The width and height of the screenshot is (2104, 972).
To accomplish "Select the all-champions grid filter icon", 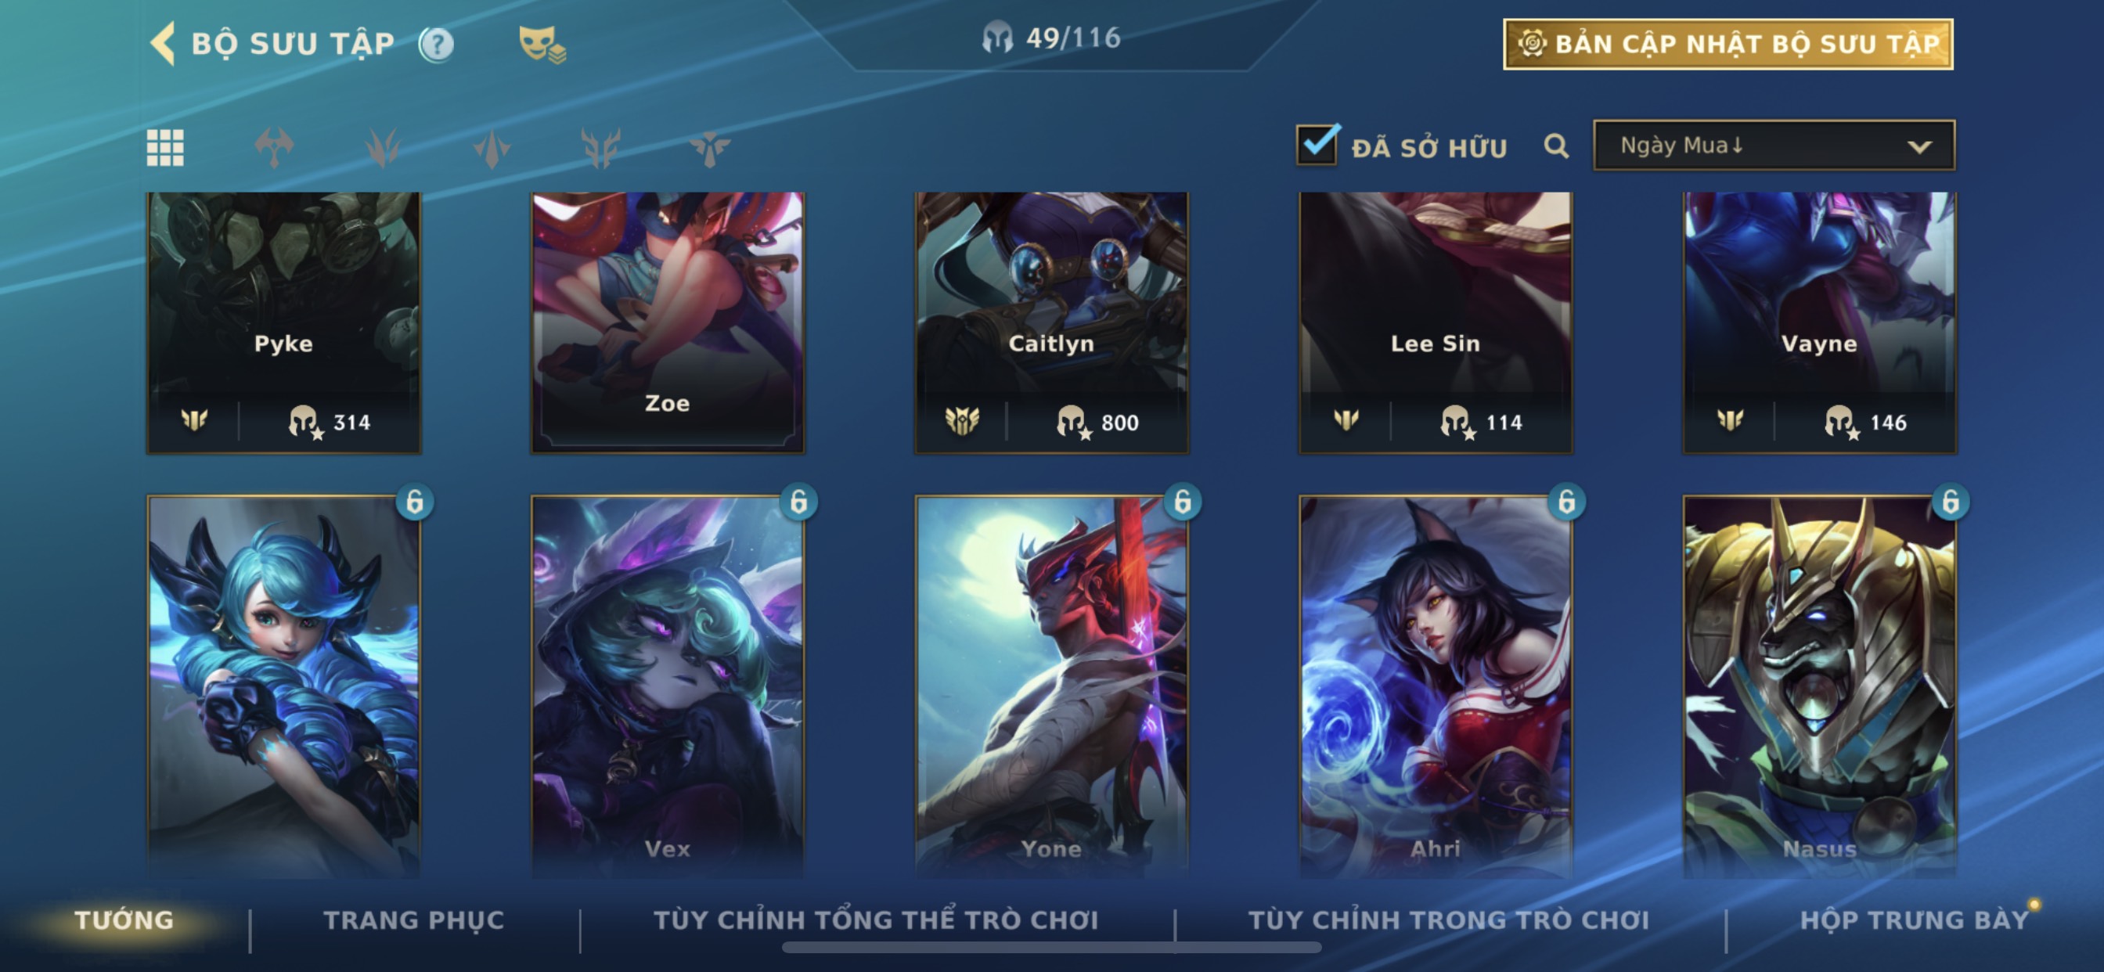I will tap(165, 148).
